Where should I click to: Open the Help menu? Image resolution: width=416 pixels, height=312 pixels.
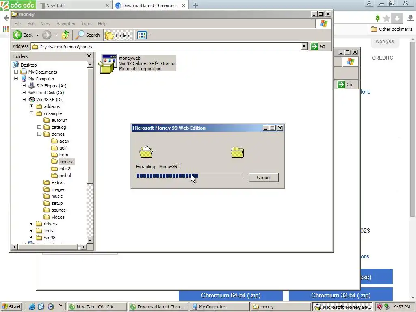coord(102,24)
